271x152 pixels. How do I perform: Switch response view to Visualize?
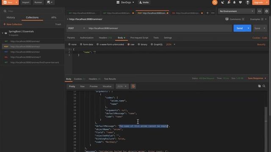click(x=107, y=86)
